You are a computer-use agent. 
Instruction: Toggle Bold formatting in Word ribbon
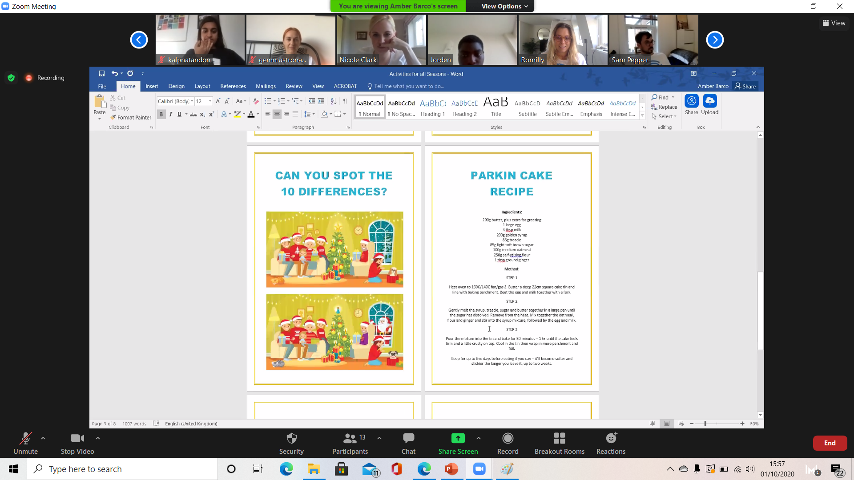click(161, 114)
